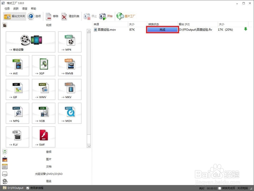254x191 pixels.
Task: Click the first 大小 (Size) column header
Action: 137,24
